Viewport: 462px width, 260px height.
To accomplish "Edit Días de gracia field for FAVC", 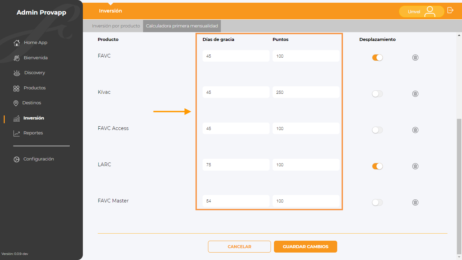I will click(x=236, y=56).
